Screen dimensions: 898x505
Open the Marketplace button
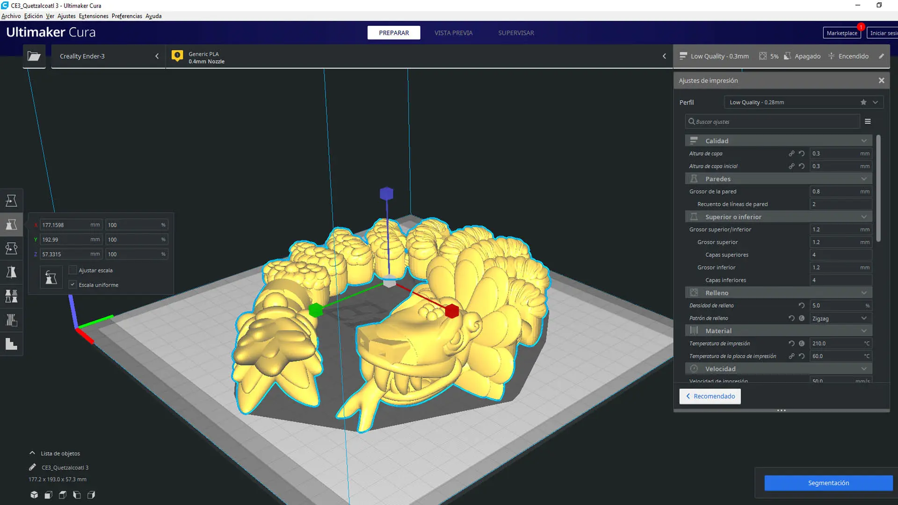click(842, 33)
